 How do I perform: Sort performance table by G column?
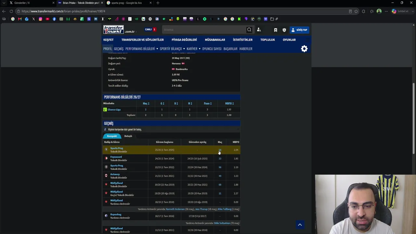pos(162,103)
